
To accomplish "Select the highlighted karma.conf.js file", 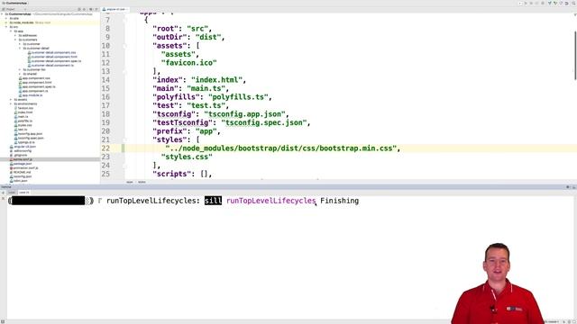I will pyautogui.click(x=23, y=159).
